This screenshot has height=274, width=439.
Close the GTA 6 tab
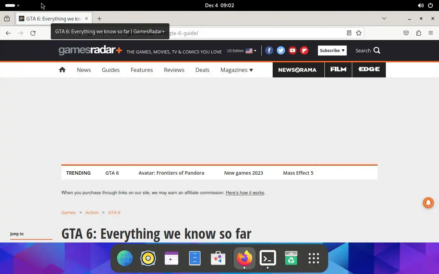point(86,18)
